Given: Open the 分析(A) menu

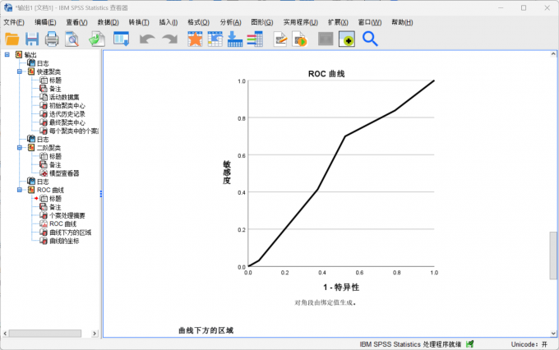Looking at the screenshot, I should point(231,22).
